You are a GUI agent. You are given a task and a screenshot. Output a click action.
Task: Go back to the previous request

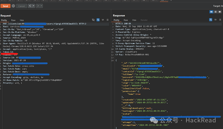[30, 6]
